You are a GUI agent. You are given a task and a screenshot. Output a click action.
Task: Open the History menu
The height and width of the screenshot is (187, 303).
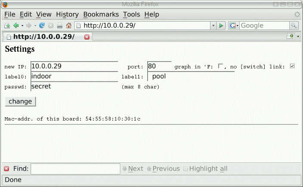tap(67, 15)
